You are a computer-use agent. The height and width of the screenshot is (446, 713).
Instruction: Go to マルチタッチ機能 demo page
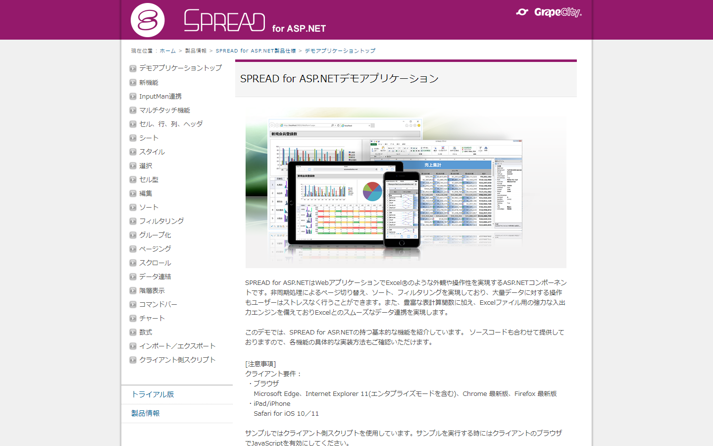point(164,110)
